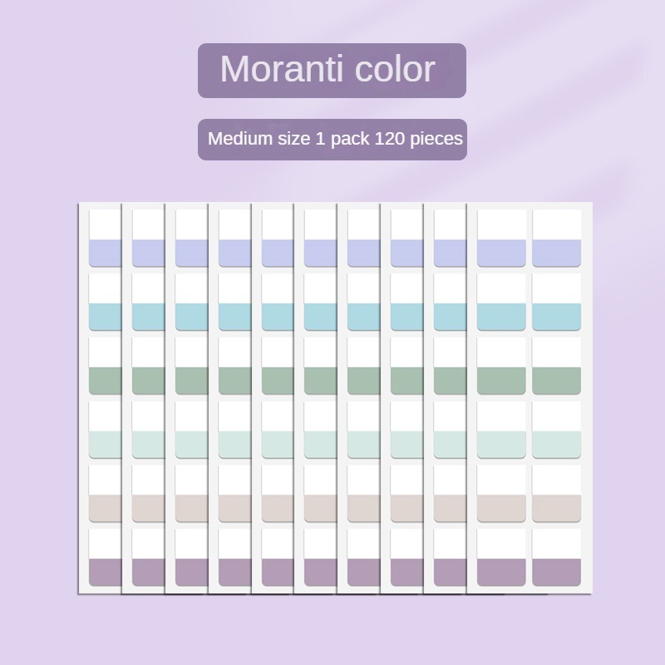Pick pale mint tab in front sheet's left column
665x665 pixels.
[501, 444]
